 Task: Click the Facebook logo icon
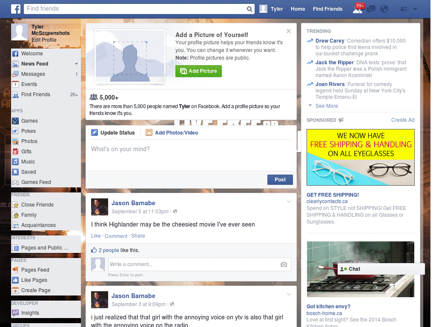(x=16, y=9)
